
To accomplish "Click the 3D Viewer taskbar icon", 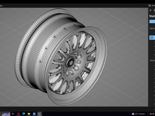I will (39, 114).
